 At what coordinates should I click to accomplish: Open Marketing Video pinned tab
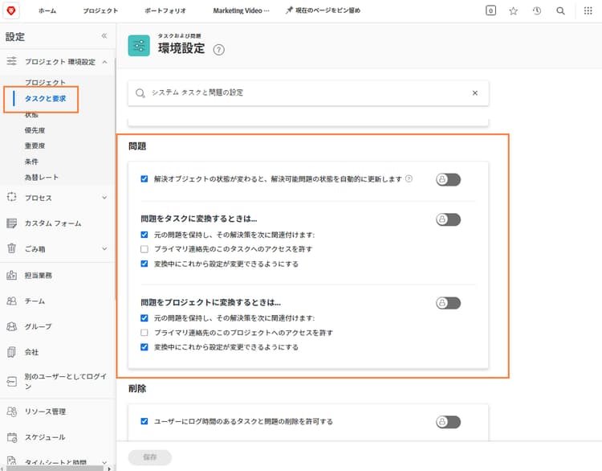pos(241,10)
